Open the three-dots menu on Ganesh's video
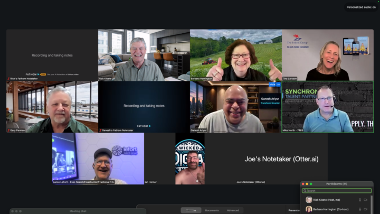The image size is (380, 214). [x=279, y=84]
